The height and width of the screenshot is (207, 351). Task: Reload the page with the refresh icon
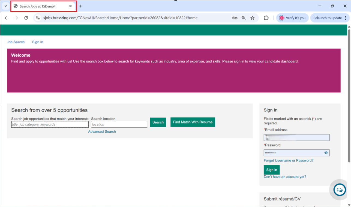click(x=26, y=18)
